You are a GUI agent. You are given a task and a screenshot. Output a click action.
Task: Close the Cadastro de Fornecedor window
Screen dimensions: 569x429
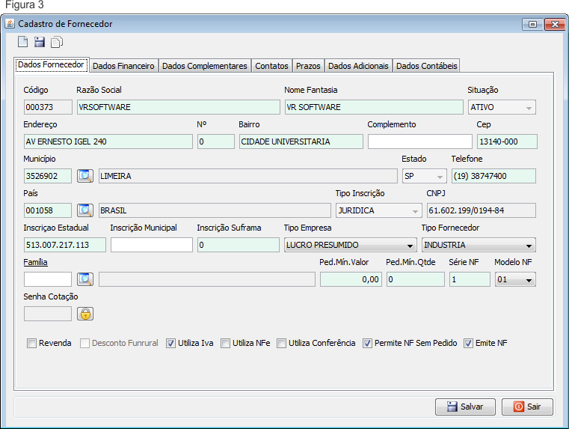(555, 25)
